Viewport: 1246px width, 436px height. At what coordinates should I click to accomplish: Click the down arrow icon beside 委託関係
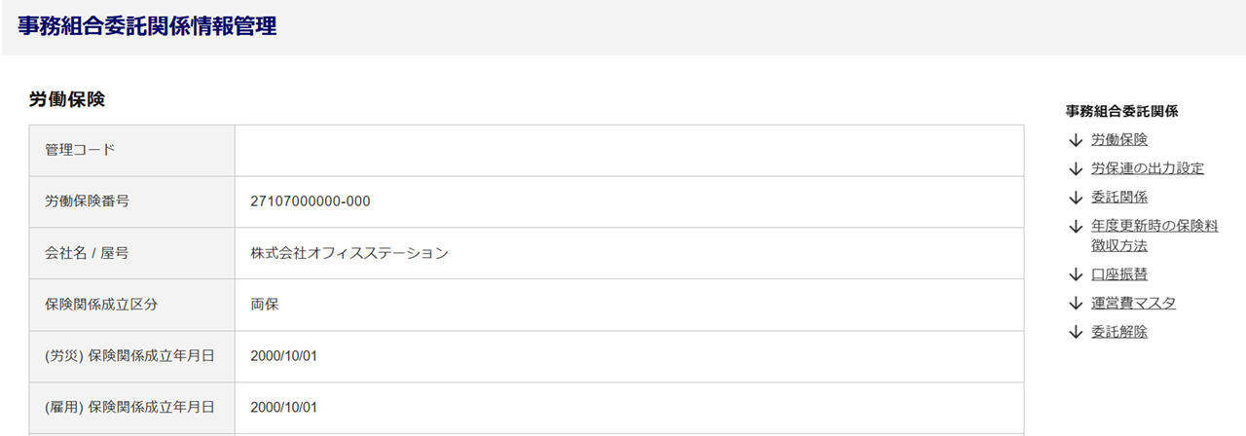click(x=1076, y=198)
